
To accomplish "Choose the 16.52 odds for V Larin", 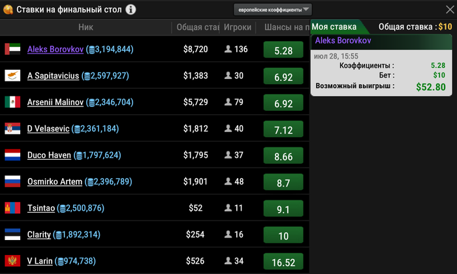I will coord(283,262).
